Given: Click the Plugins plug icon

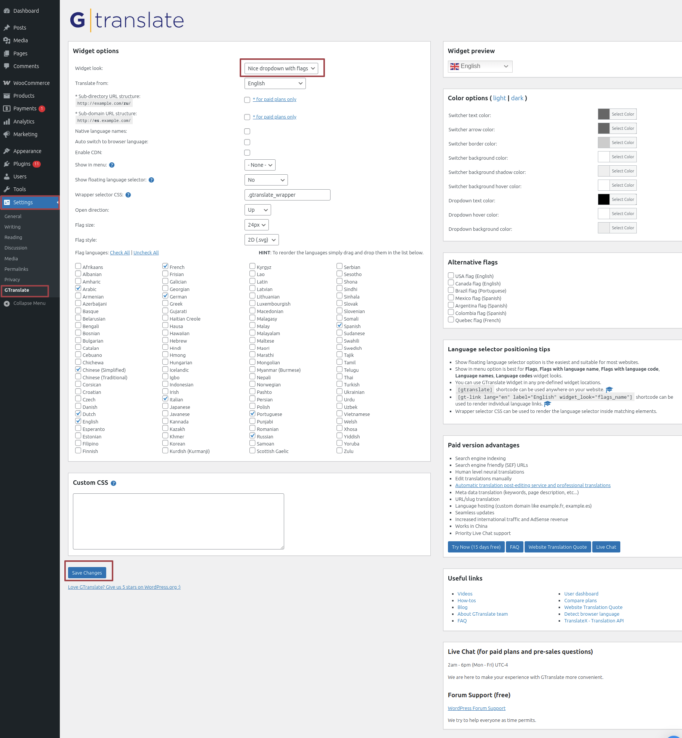Looking at the screenshot, I should pyautogui.click(x=7, y=164).
